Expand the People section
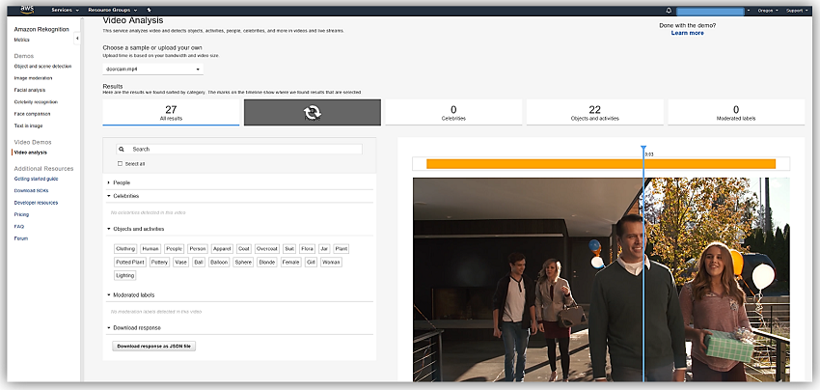The width and height of the screenshot is (820, 390). click(122, 181)
